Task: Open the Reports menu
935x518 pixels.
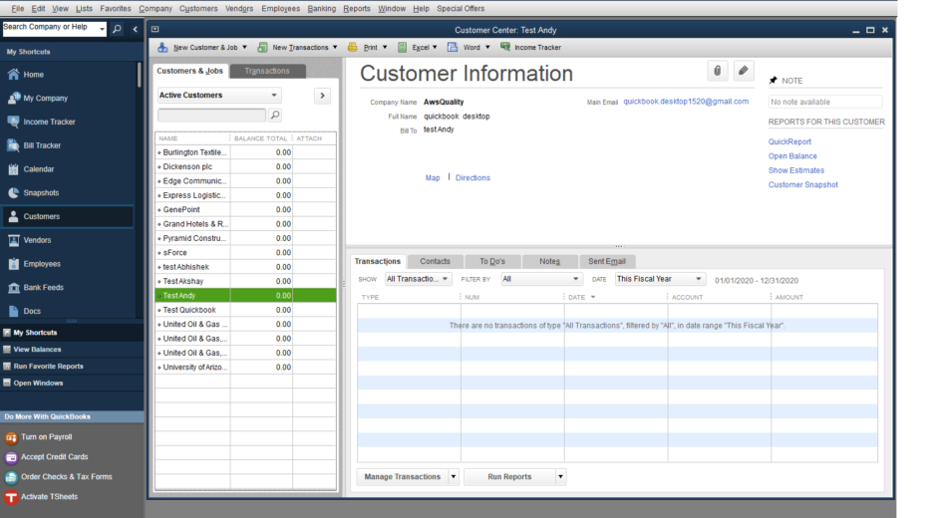Action: pyautogui.click(x=356, y=8)
